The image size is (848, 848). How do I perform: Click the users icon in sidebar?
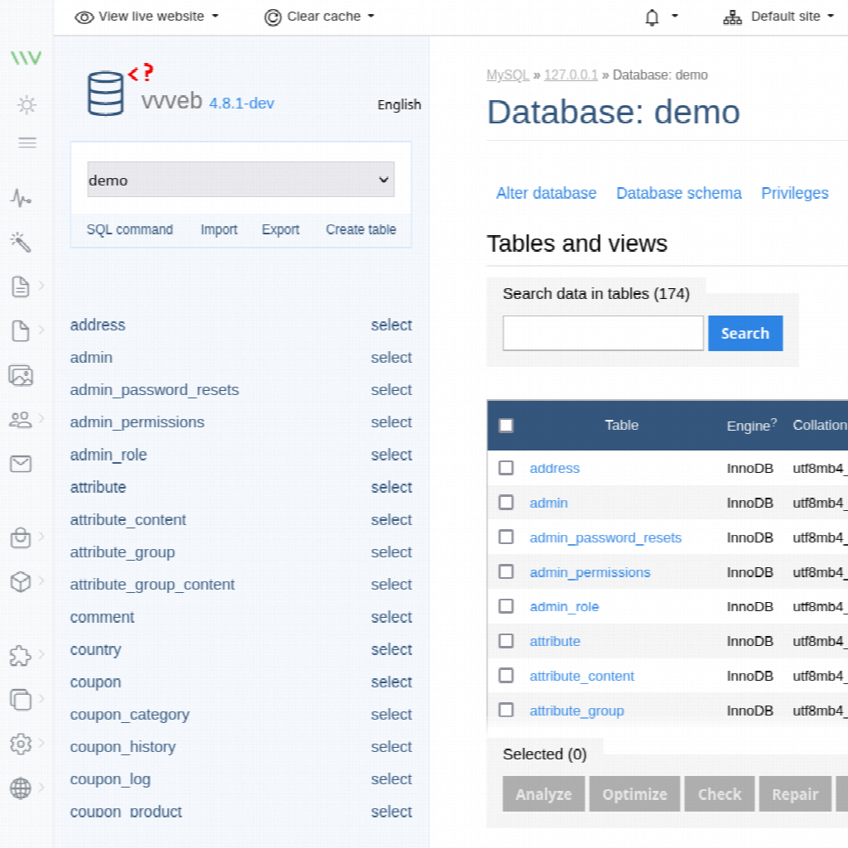point(21,420)
